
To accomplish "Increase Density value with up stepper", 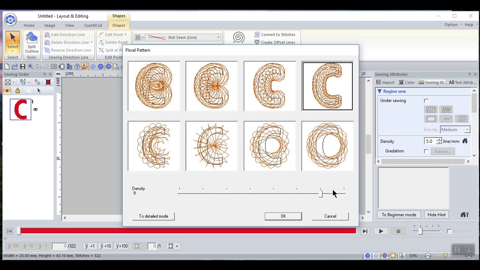I will (439, 139).
